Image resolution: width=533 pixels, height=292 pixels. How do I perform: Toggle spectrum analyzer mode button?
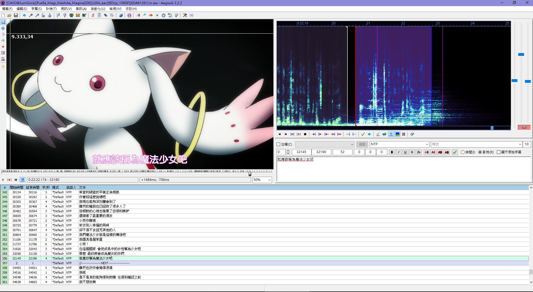click(x=398, y=134)
